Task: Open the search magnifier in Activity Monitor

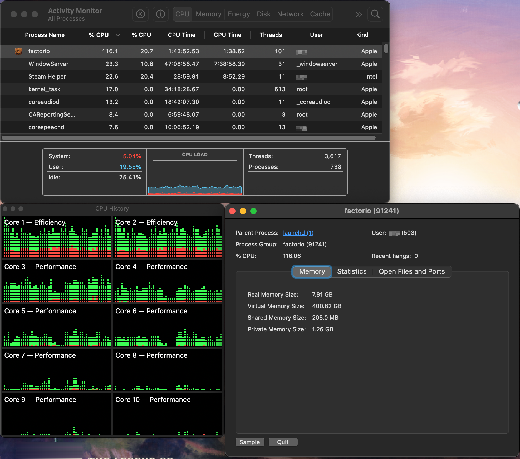Action: click(x=375, y=14)
